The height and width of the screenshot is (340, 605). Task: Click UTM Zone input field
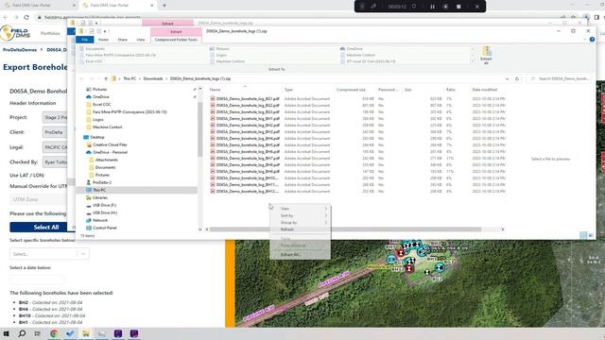(x=39, y=199)
